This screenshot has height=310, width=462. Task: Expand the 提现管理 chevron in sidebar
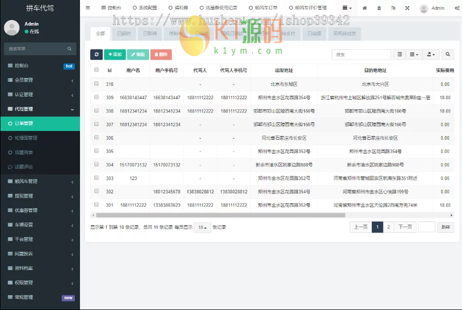pos(72,196)
